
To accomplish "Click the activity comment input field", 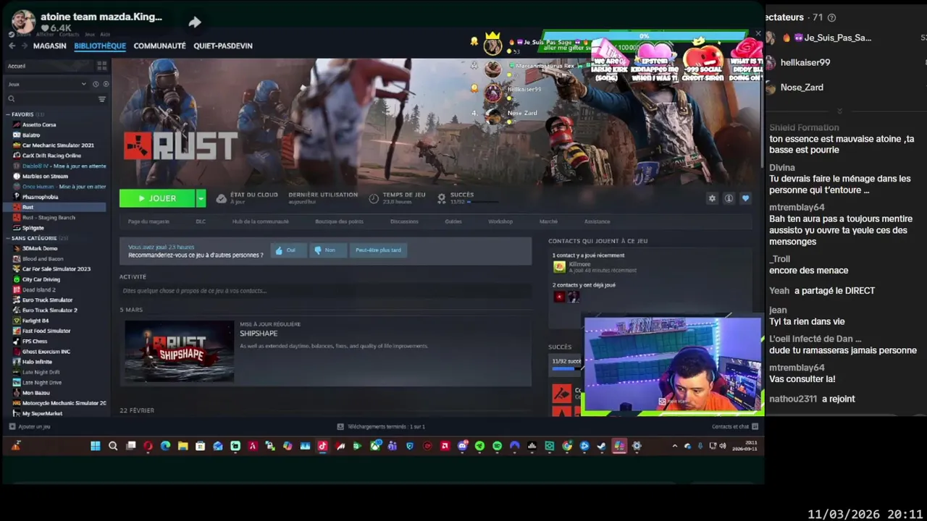I will [x=325, y=291].
